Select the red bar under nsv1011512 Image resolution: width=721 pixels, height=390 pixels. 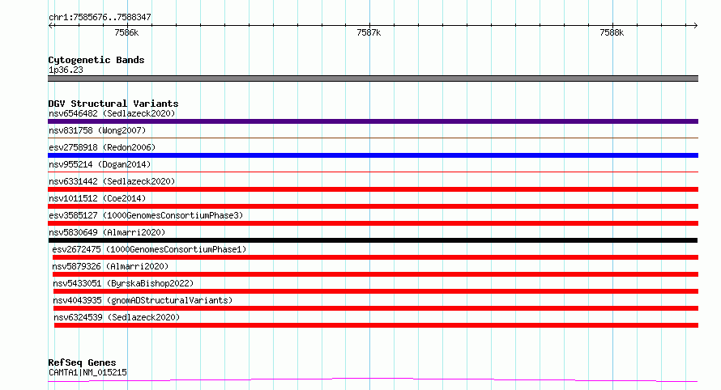[373, 206]
